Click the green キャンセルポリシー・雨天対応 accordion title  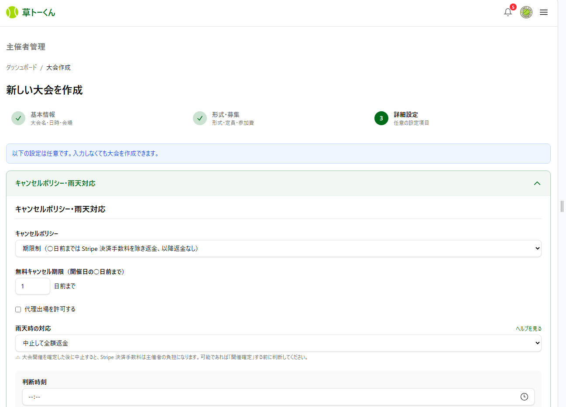coord(55,183)
